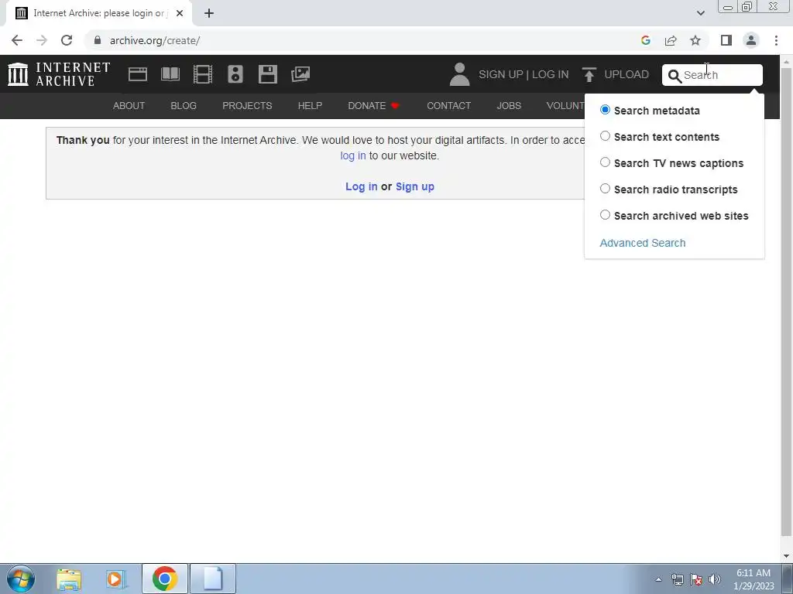Open Windows Media Player from taskbar
793x594 pixels.
[116, 579]
